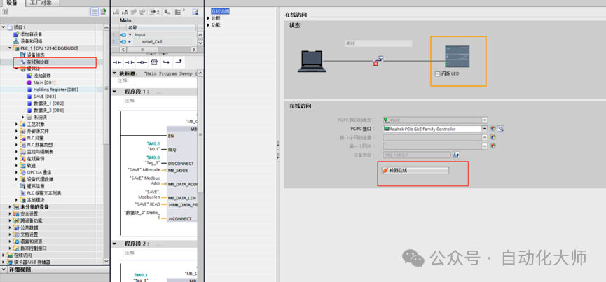Open a branch in the ladder toolbar

pyautogui.click(x=166, y=62)
